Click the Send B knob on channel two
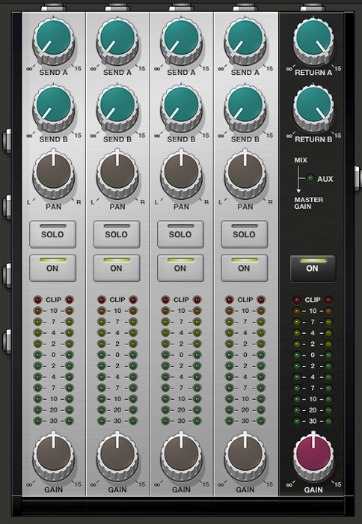 click(x=117, y=108)
